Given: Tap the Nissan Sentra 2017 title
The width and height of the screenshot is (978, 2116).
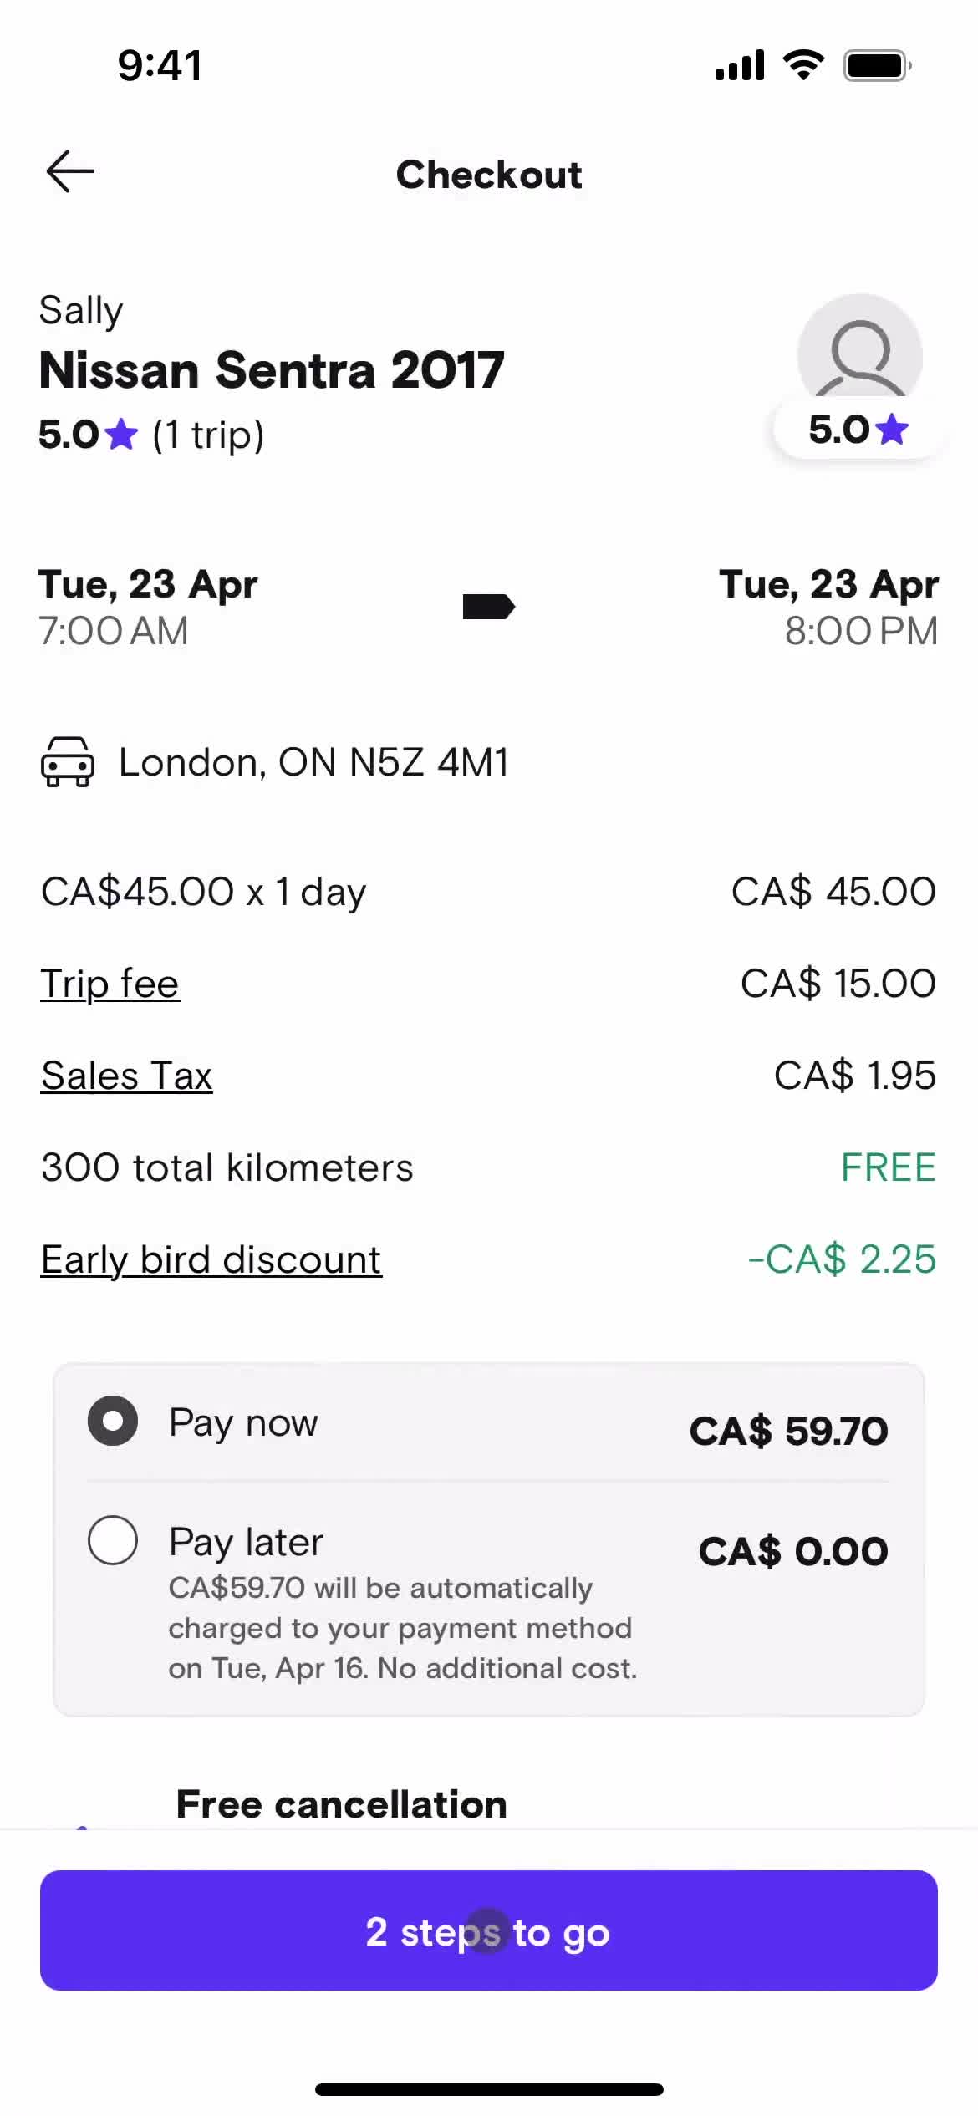Looking at the screenshot, I should (x=272, y=370).
